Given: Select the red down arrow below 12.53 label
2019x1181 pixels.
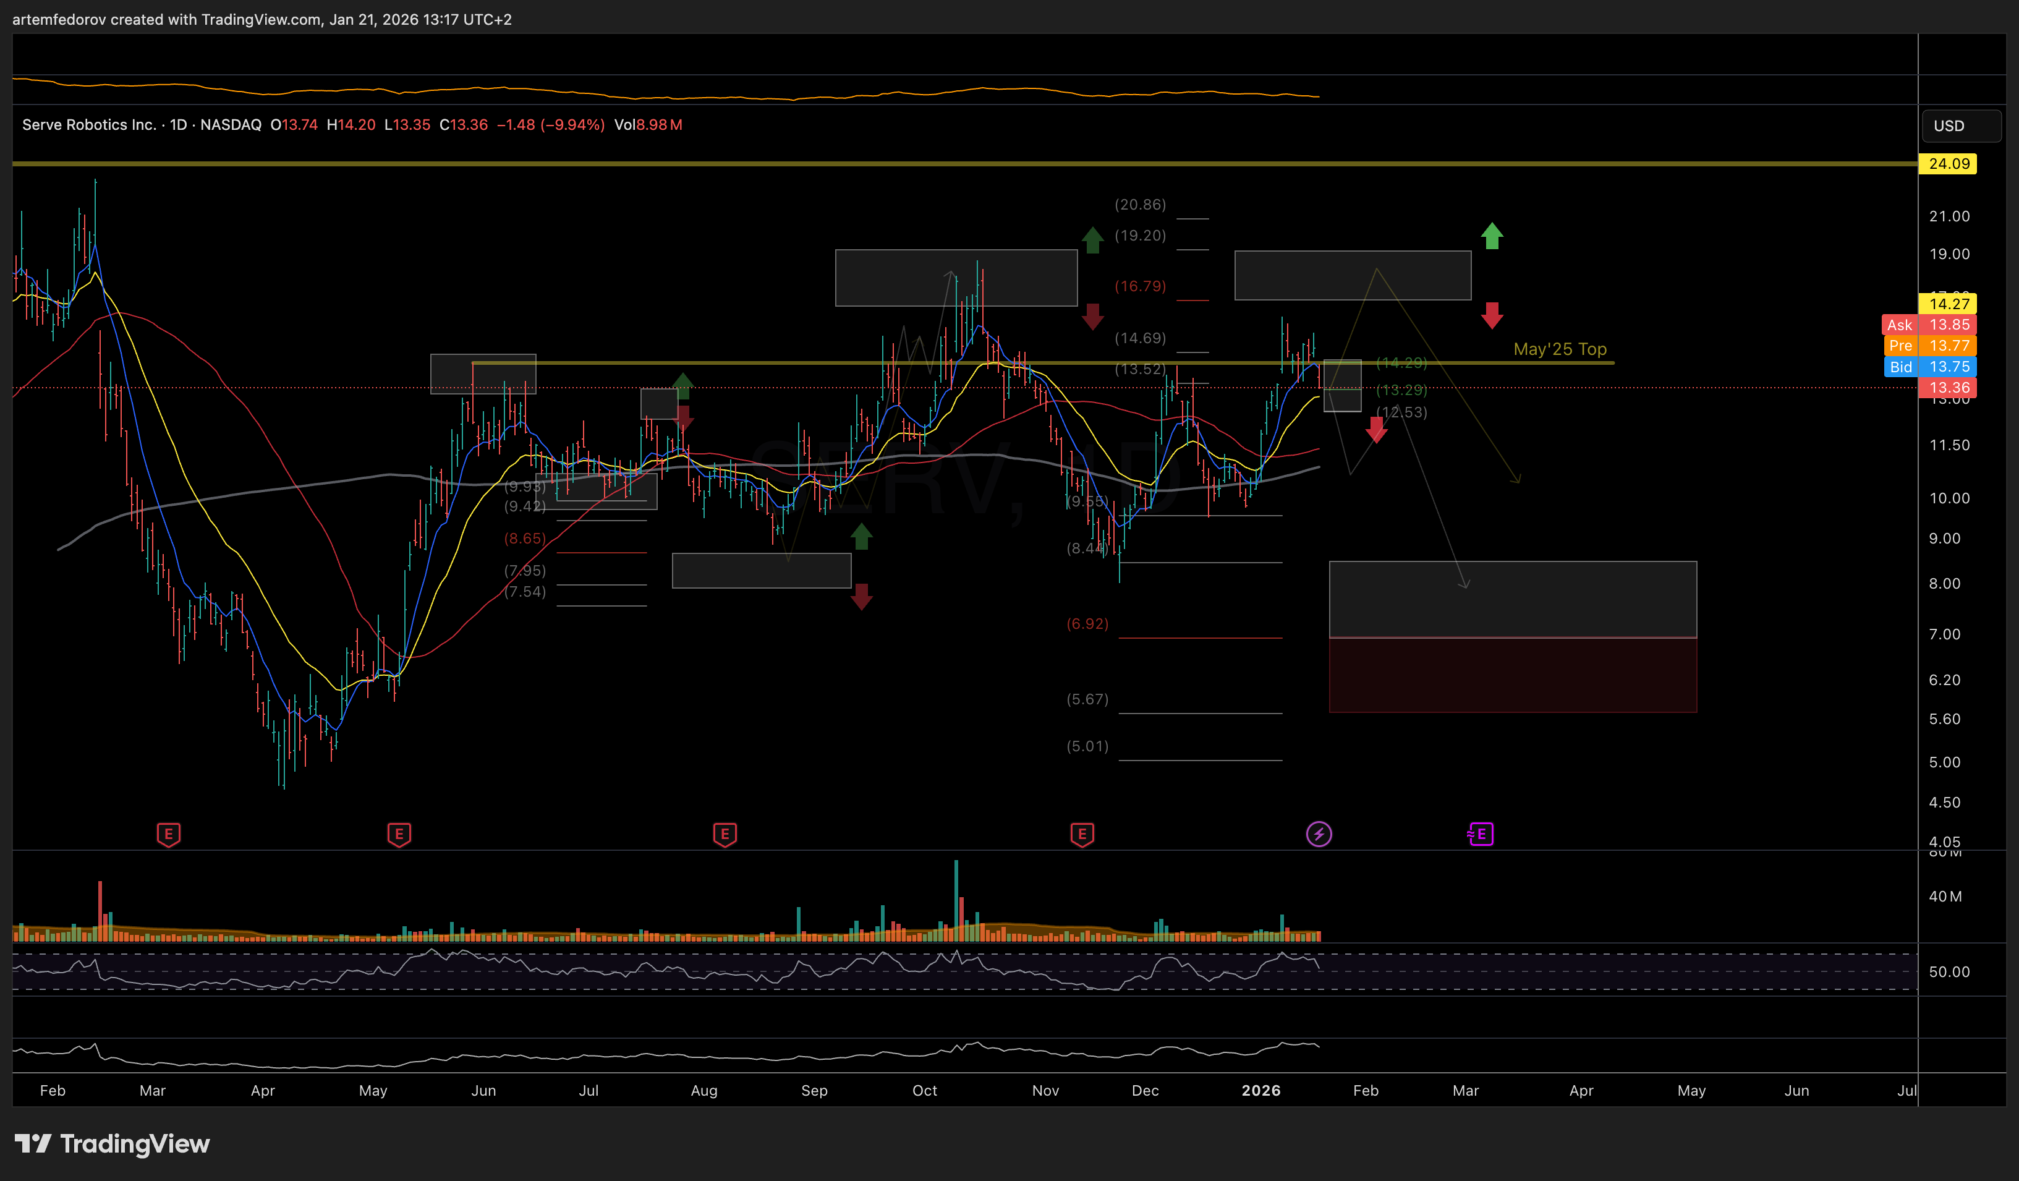Looking at the screenshot, I should point(1377,430).
